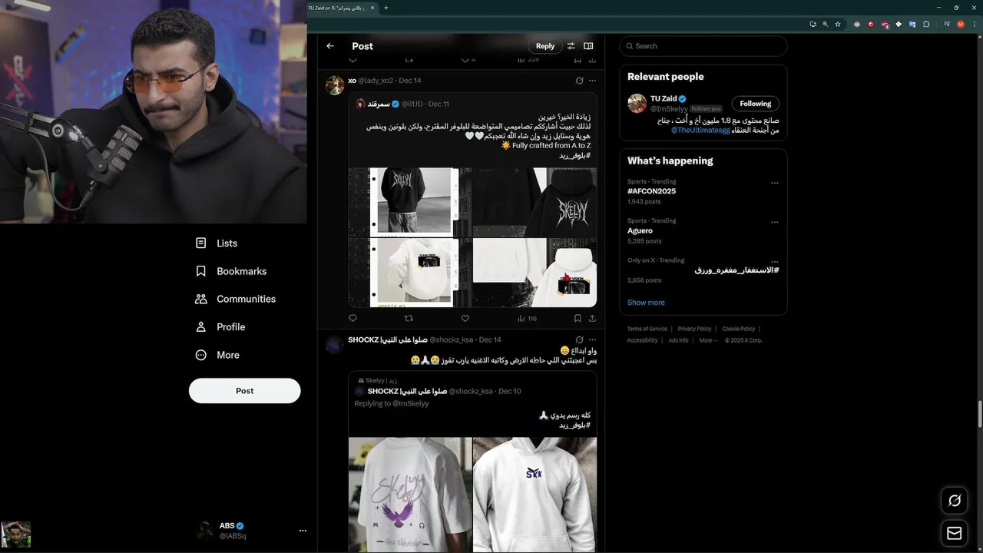Open Privacy Policy footer link
The image size is (983, 553).
[x=694, y=329]
